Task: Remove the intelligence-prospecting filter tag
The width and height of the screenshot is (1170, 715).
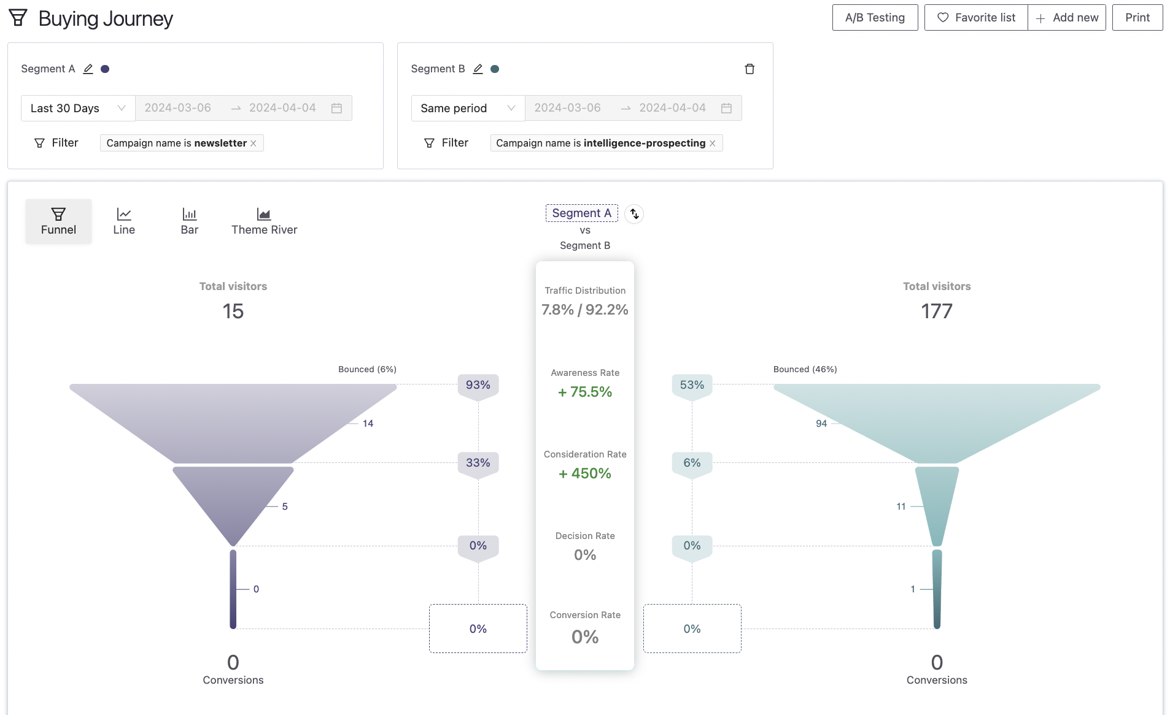Action: pyautogui.click(x=713, y=143)
